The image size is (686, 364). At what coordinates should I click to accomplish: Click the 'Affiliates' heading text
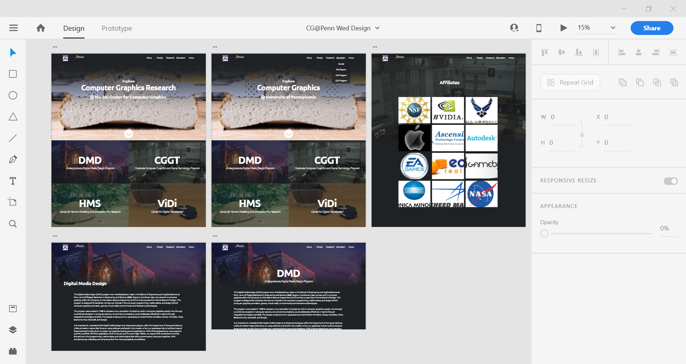coord(449,82)
